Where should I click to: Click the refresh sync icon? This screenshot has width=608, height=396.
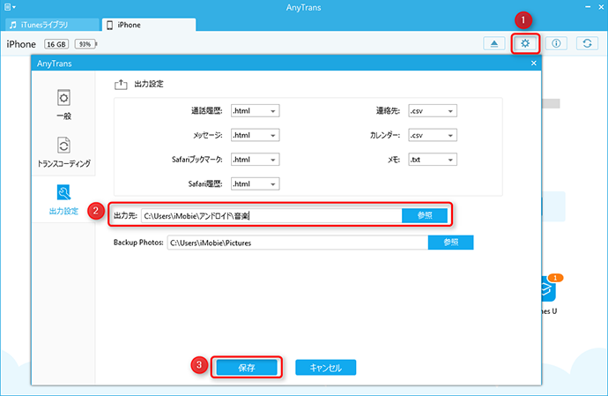coord(587,43)
